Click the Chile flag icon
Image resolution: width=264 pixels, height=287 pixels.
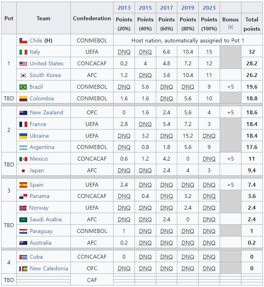[x=23, y=40]
